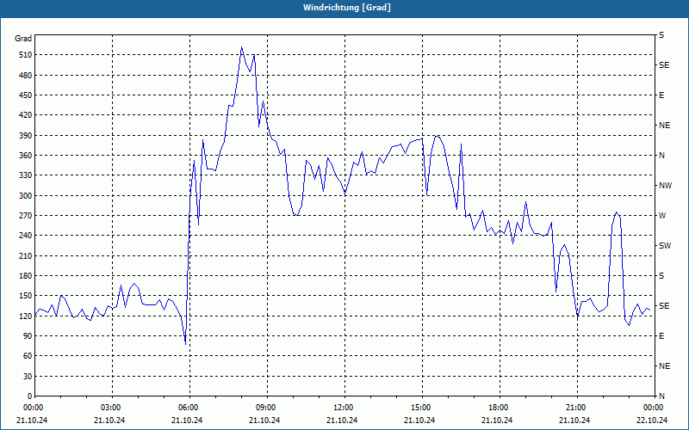Click the 180 degree axis label
Screen dimensions: 689x430
[x=26, y=276]
